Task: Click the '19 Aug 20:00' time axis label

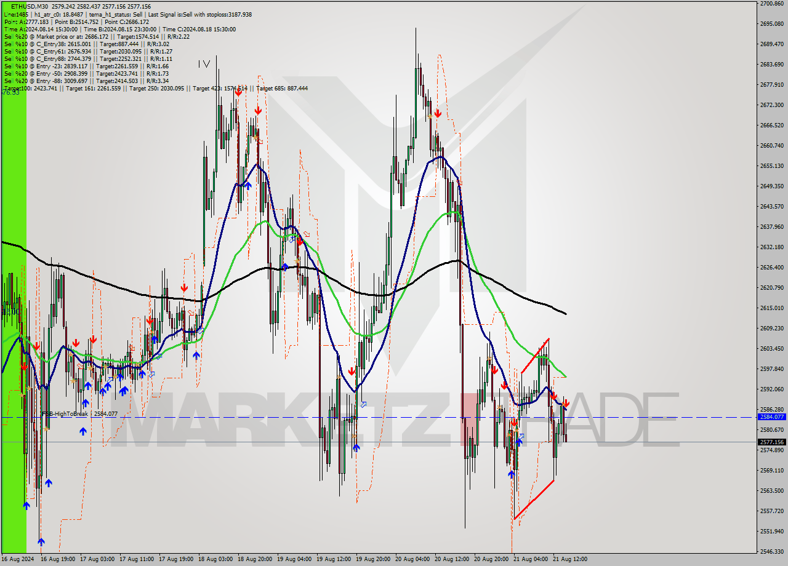Action: pyautogui.click(x=373, y=559)
